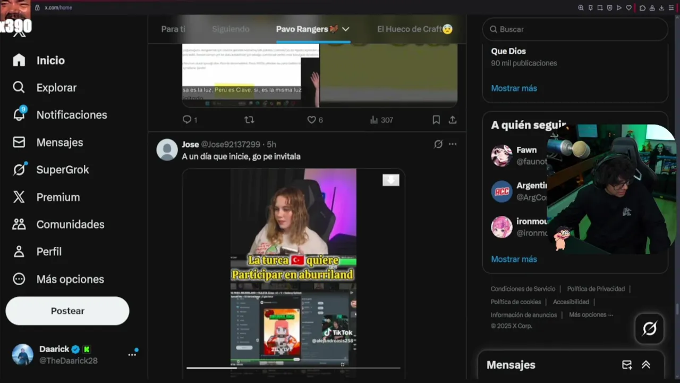The height and width of the screenshot is (383, 680).
Task: Expand Mensajes drawer with arrows
Action: tap(646, 365)
